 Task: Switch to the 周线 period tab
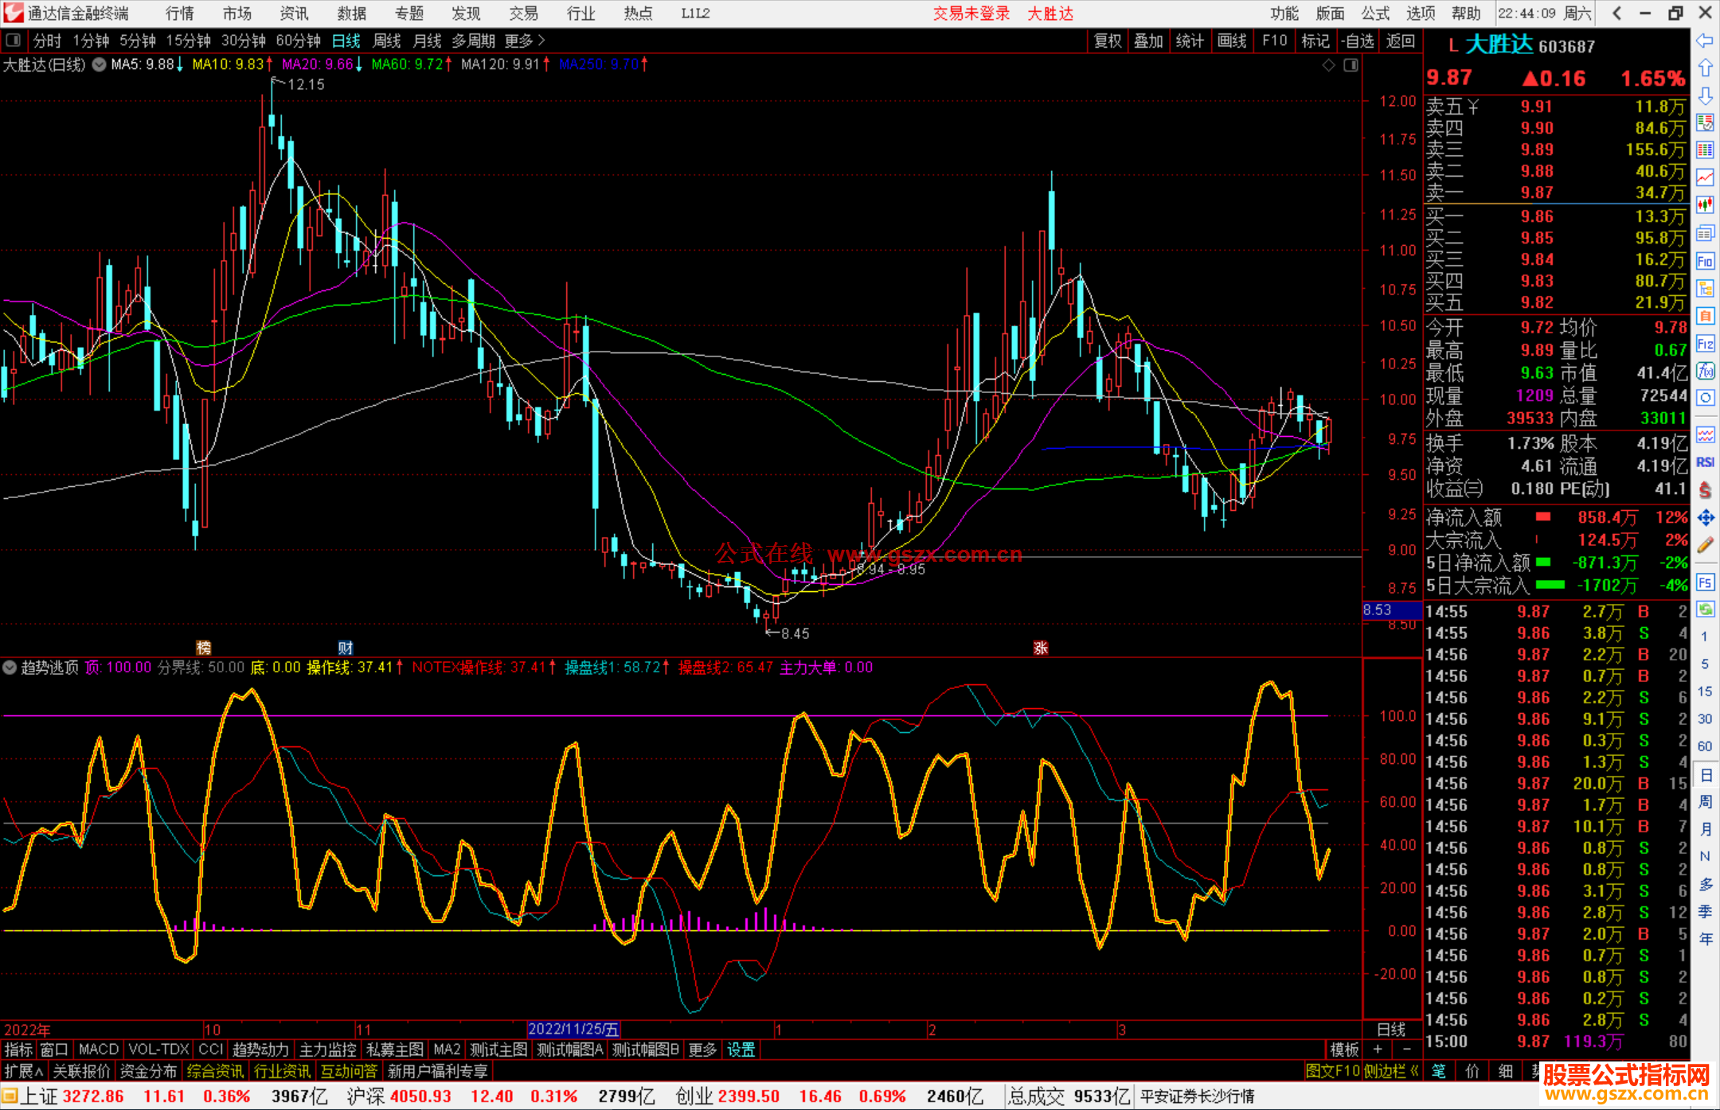[387, 41]
